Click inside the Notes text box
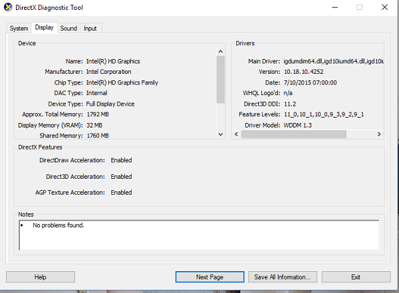The height and width of the screenshot is (293, 399). click(x=199, y=236)
